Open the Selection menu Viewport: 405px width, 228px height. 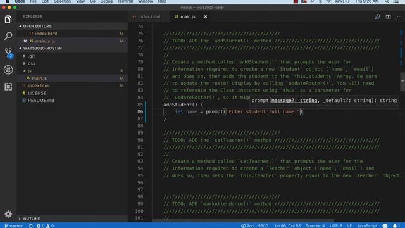click(x=62, y=1)
